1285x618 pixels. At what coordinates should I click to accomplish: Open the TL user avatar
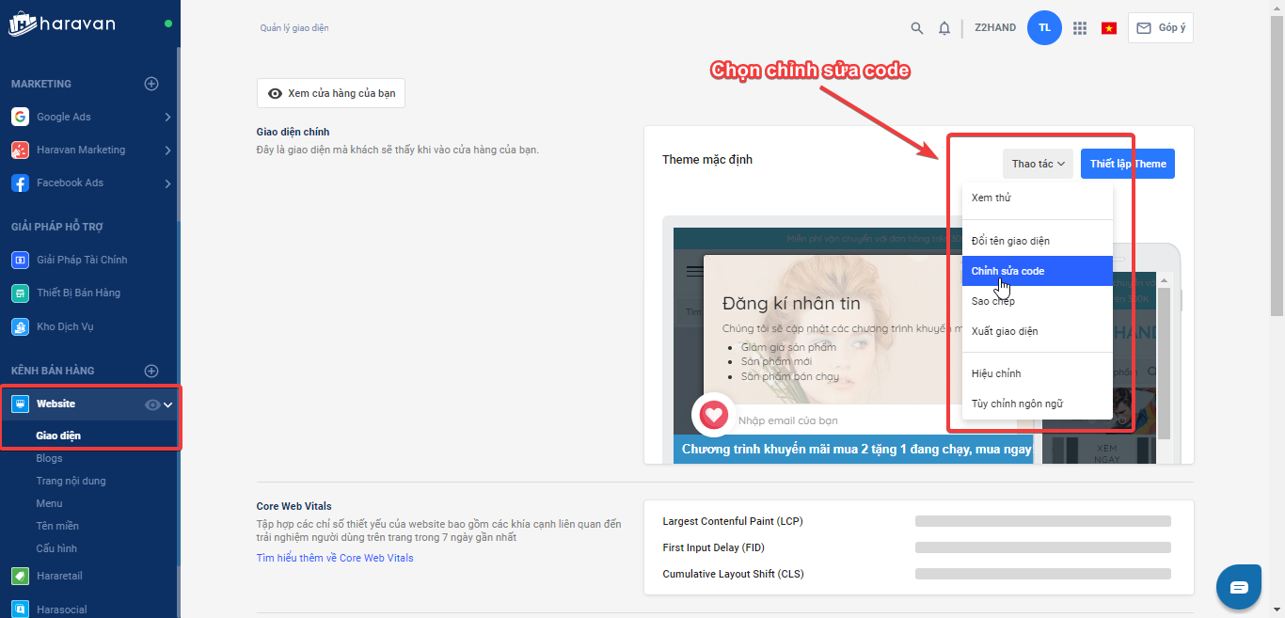(1044, 27)
